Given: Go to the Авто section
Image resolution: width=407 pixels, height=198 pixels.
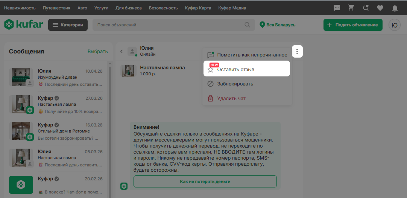Looking at the screenshot, I should [82, 8].
